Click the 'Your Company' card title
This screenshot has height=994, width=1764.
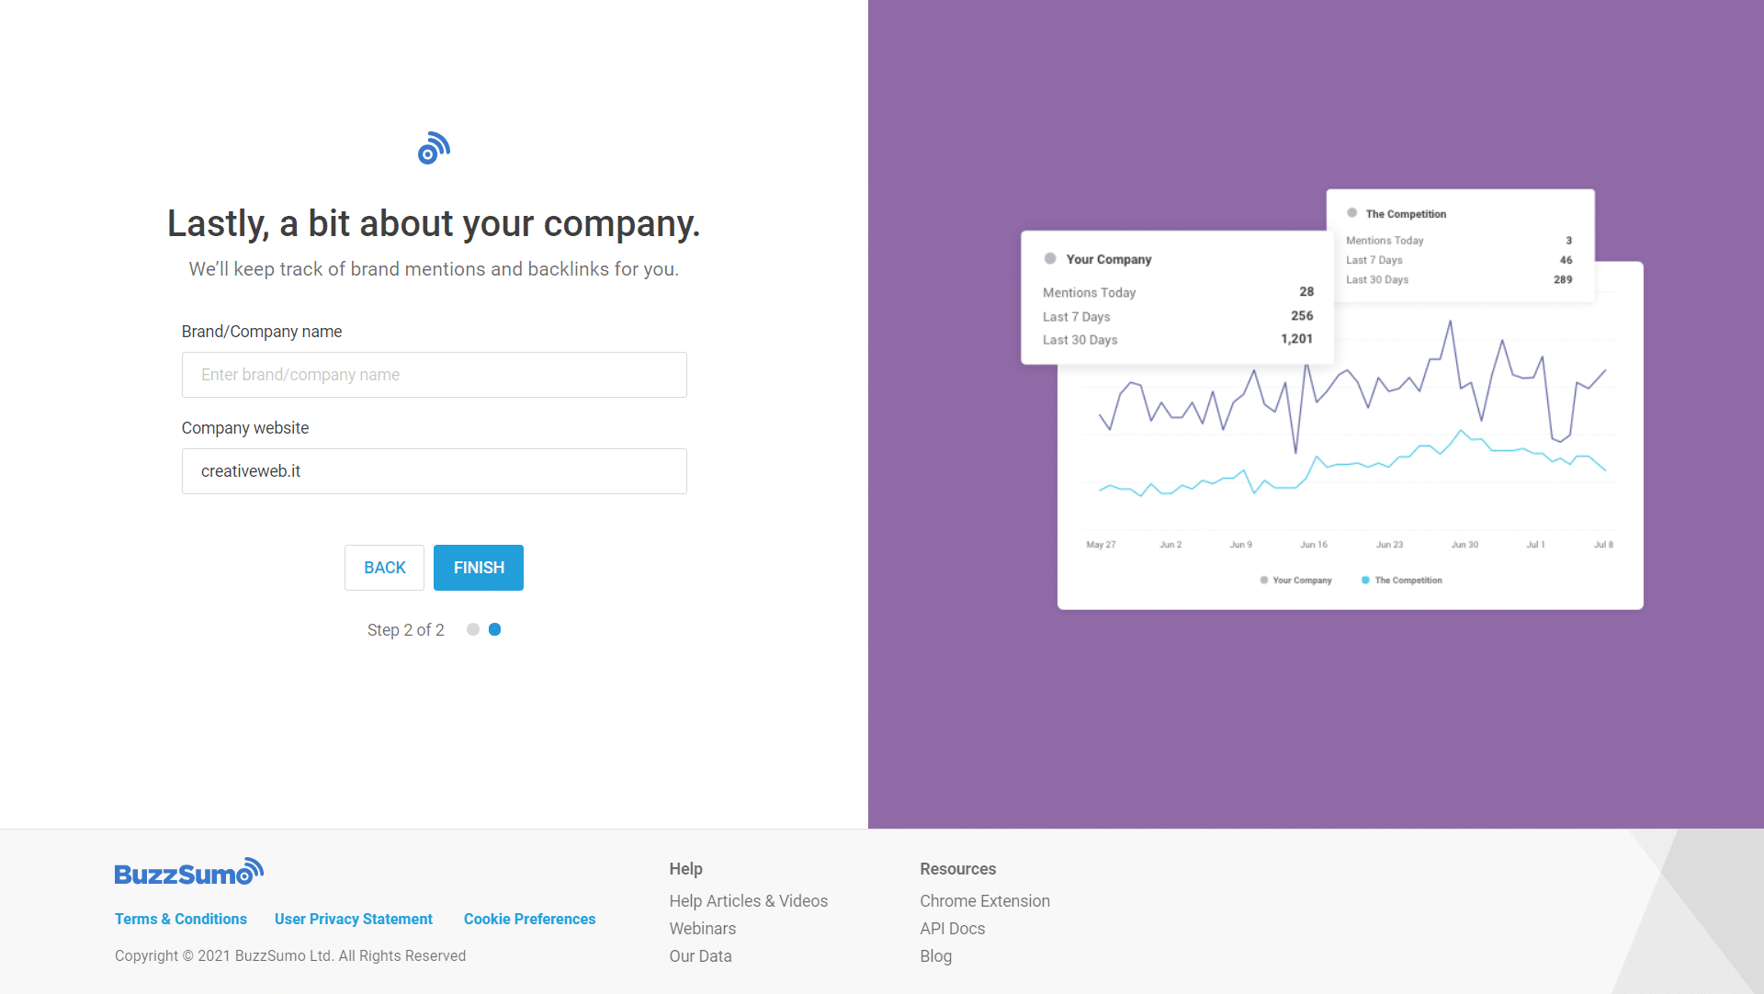click(x=1109, y=260)
